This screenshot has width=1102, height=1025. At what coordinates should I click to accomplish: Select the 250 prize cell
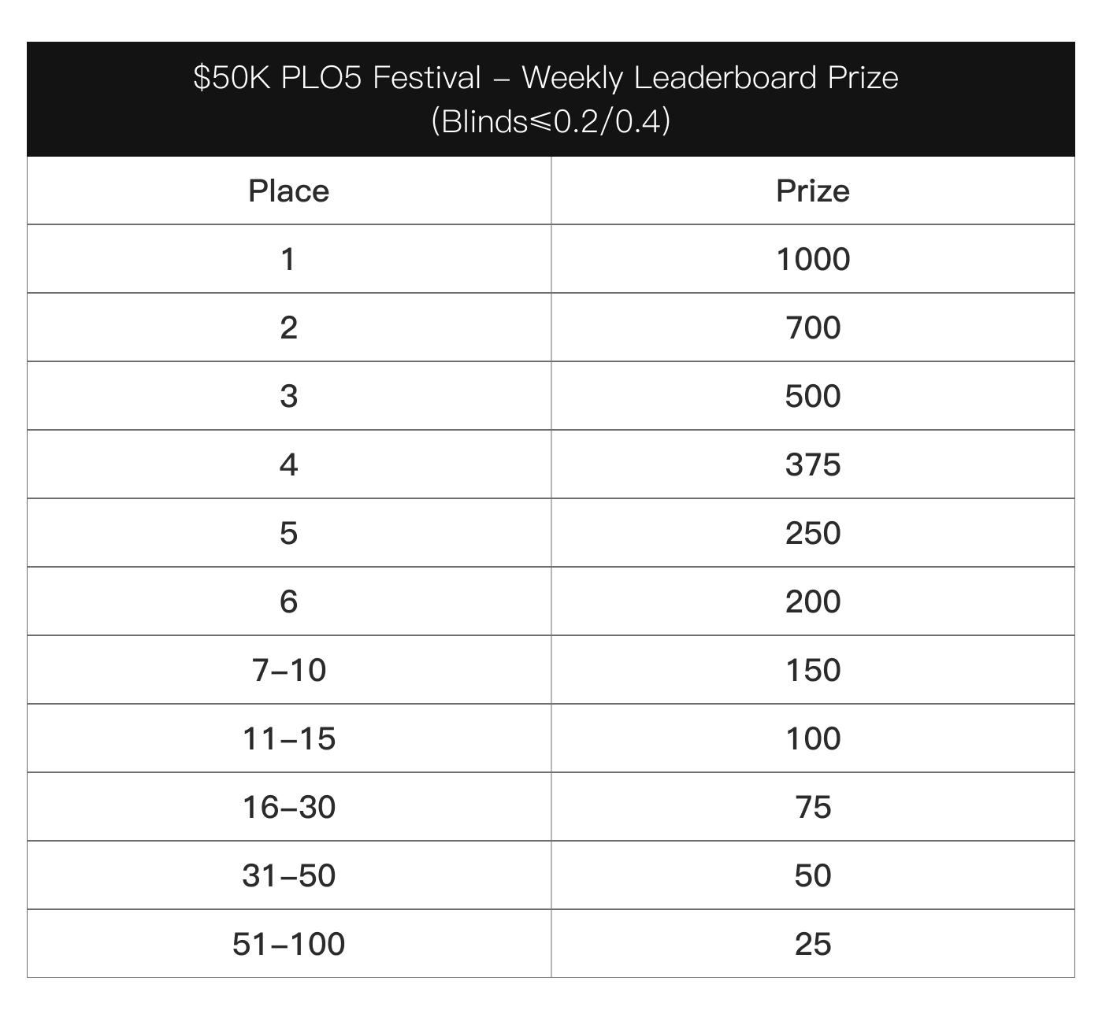point(813,533)
